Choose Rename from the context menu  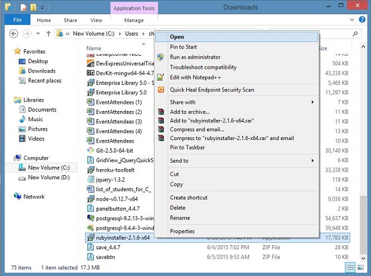point(180,218)
